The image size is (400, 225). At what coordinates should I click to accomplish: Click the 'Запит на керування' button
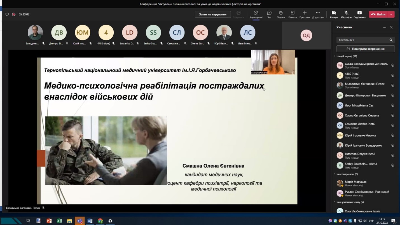pyautogui.click(x=212, y=14)
